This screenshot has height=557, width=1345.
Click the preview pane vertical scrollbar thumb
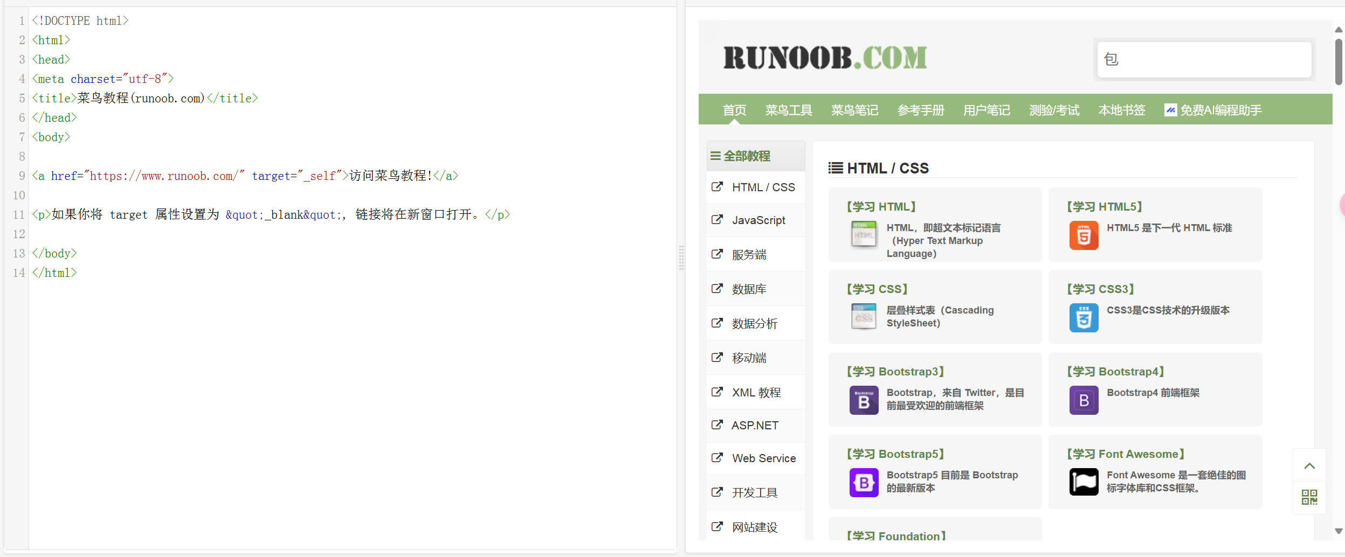[1339, 61]
